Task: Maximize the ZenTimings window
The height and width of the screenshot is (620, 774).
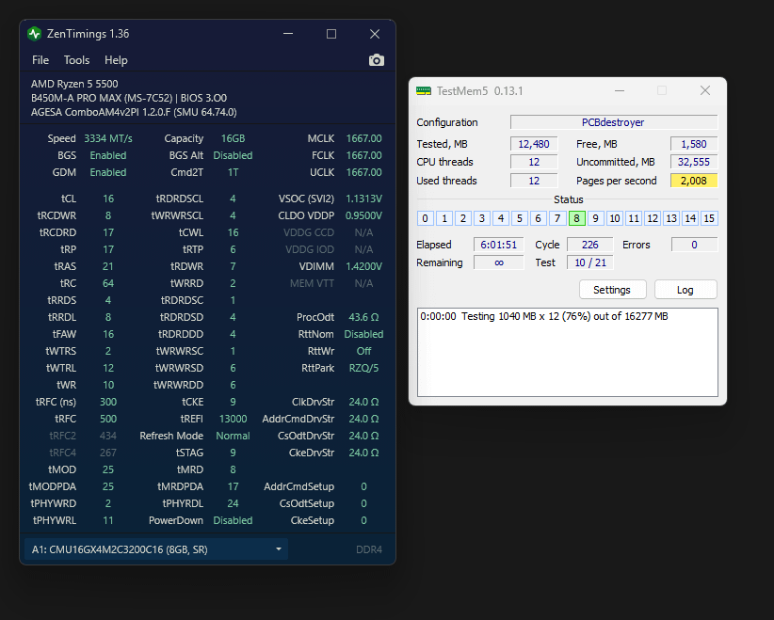Action: pos(331,34)
